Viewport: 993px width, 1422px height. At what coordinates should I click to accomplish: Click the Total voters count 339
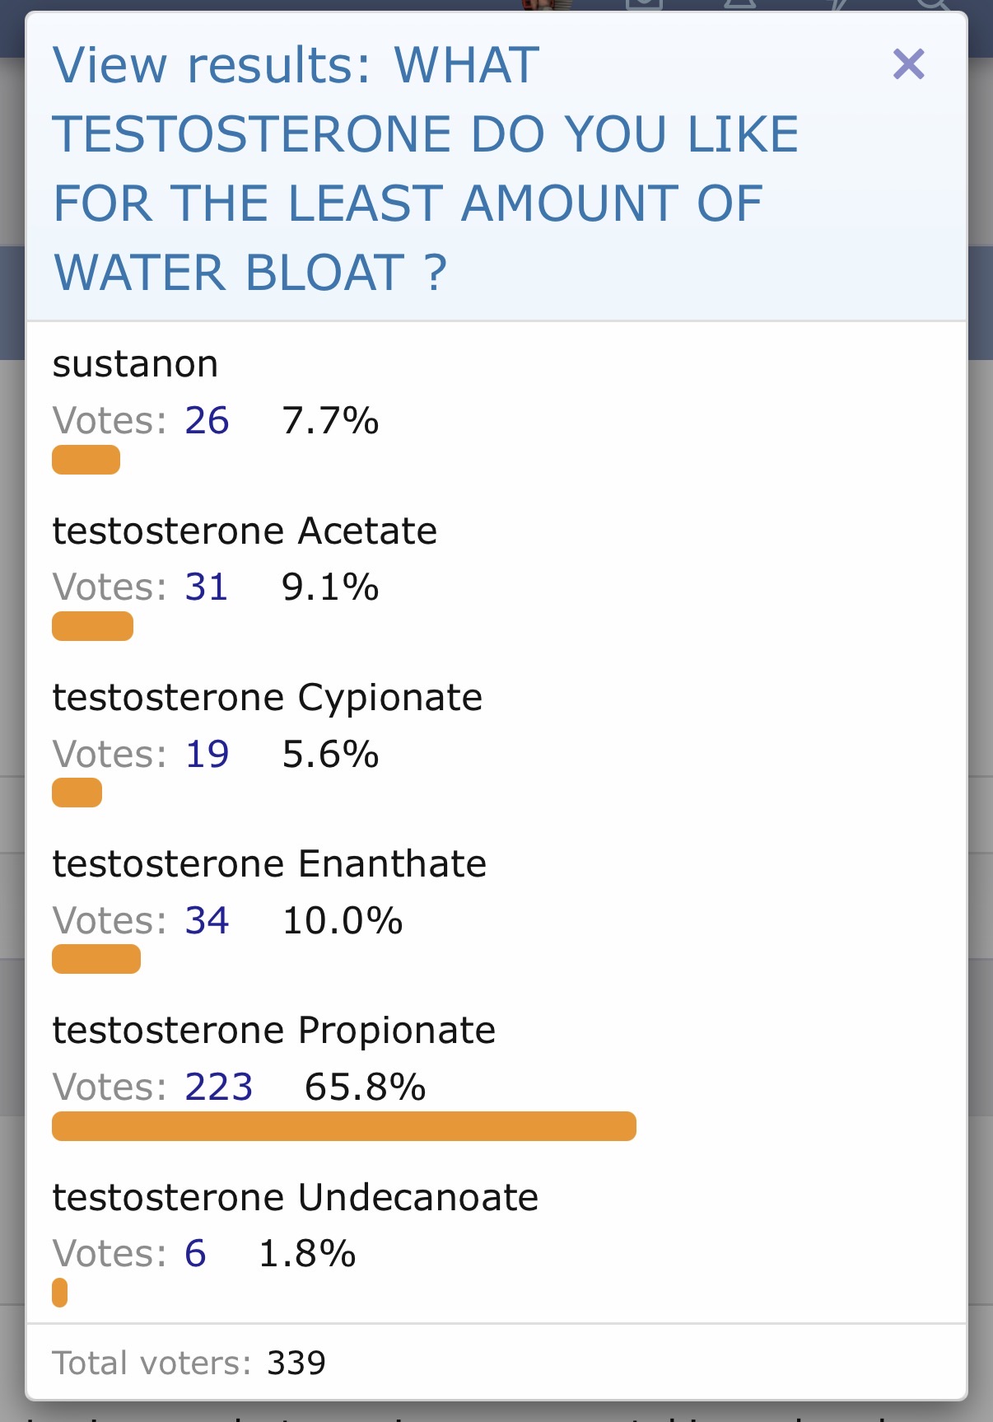(296, 1364)
